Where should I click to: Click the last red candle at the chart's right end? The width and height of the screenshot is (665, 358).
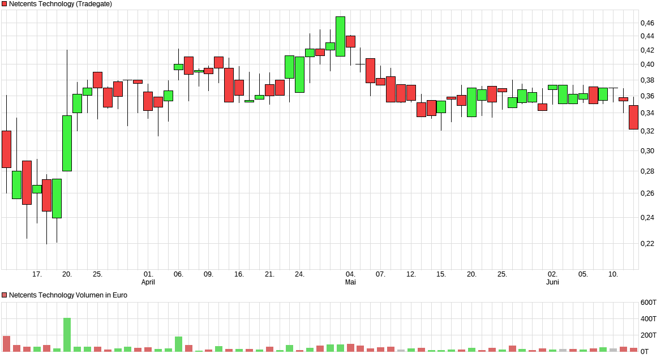(x=634, y=118)
